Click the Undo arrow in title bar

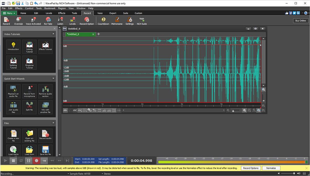(36, 3)
